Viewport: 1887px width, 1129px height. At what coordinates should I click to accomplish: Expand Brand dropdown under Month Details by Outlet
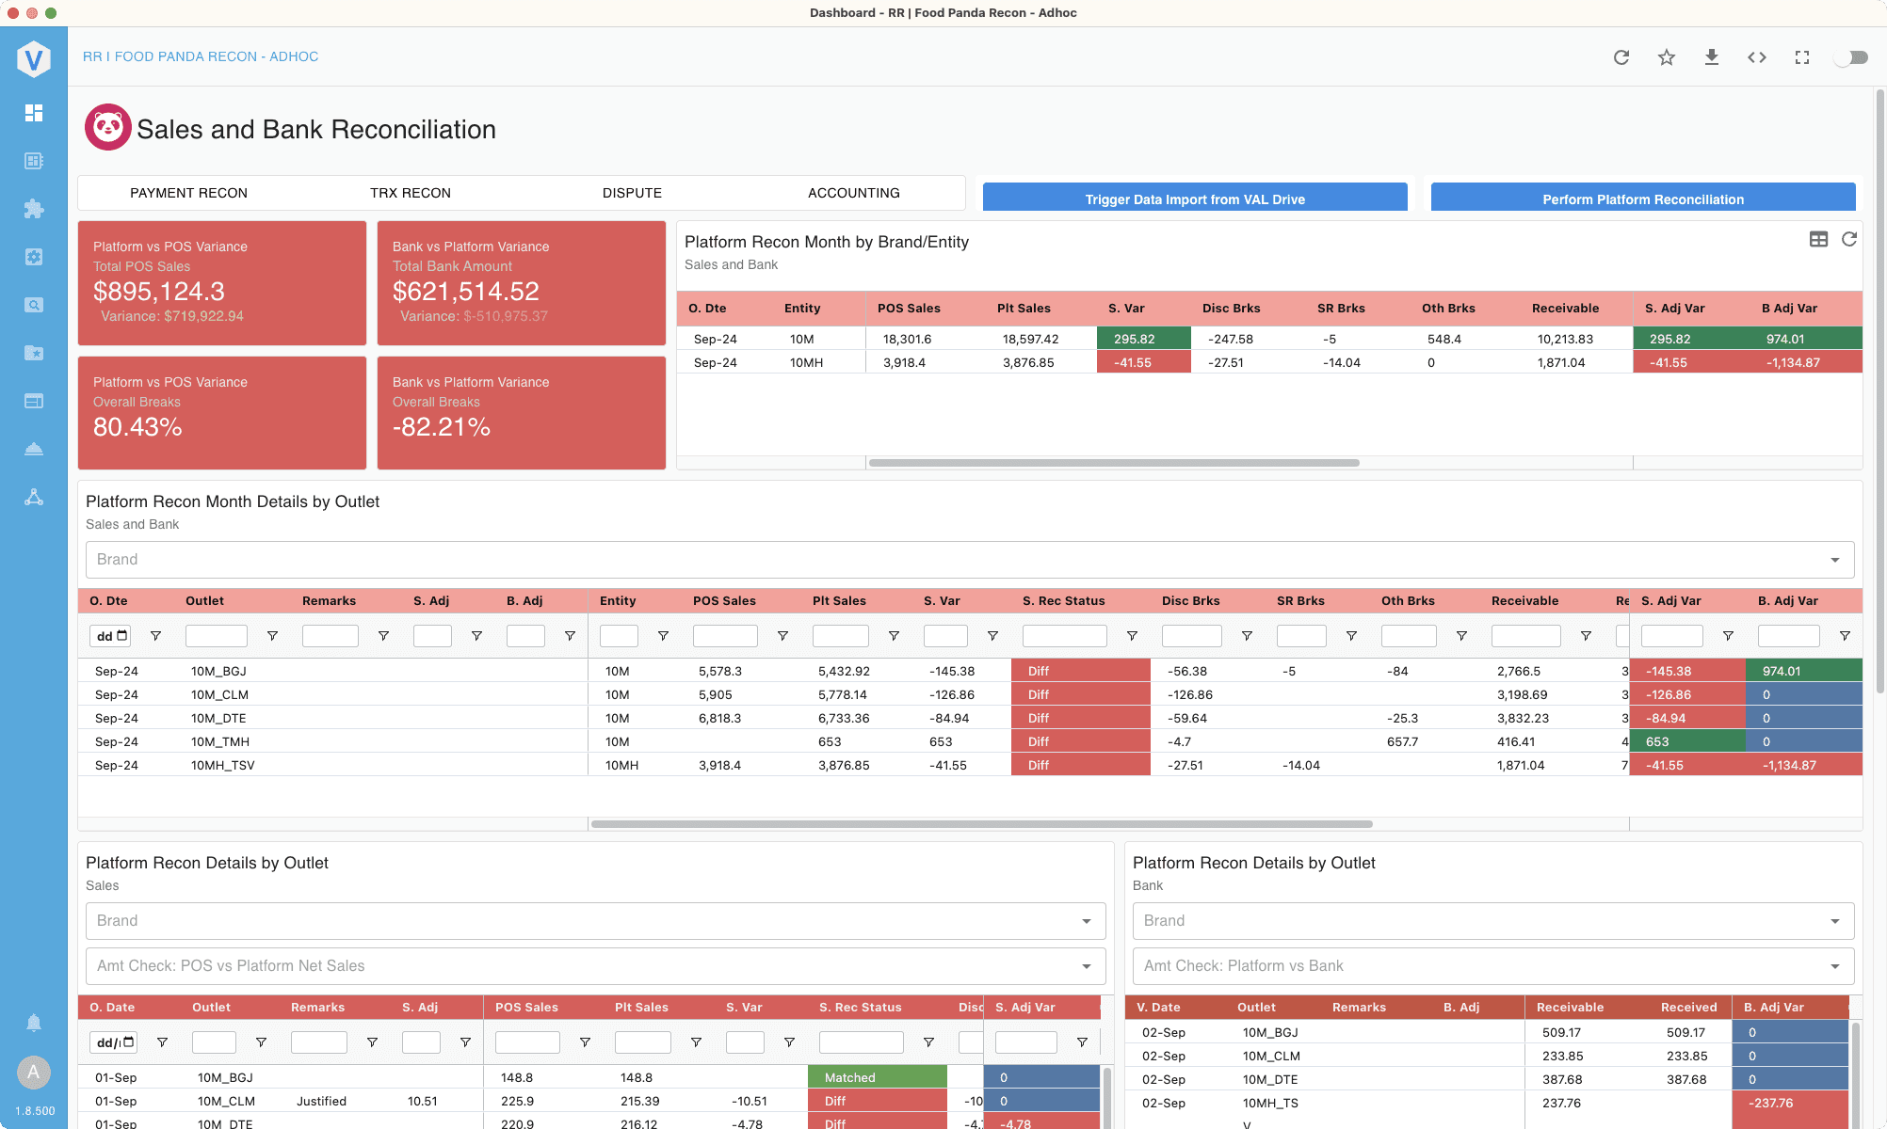[x=970, y=560]
